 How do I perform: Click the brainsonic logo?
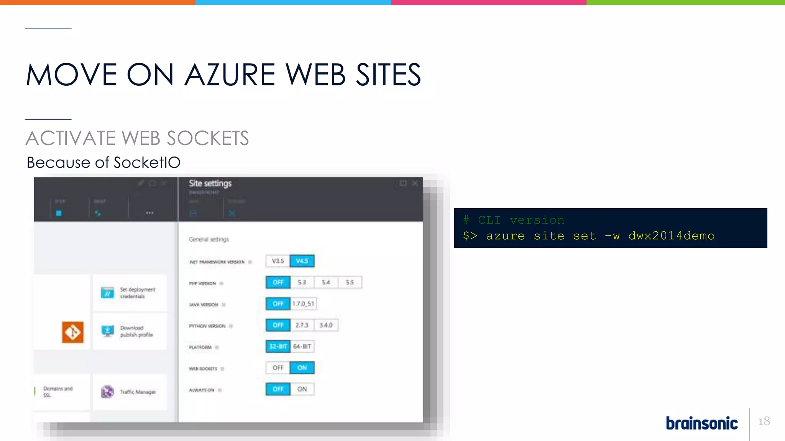(x=702, y=423)
